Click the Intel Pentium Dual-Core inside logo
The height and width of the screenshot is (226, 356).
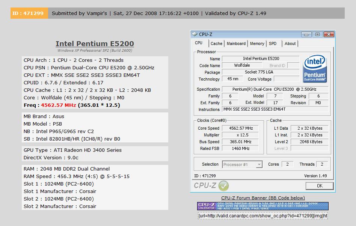pyautogui.click(x=315, y=69)
